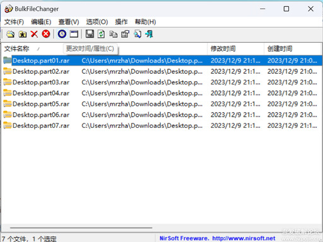Click the archive icon of Desktop.part01.rar
This screenshot has height=242, width=323.
[x=8, y=60]
